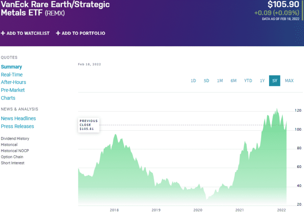
Task: Click the 2021 x-axis label
Action: coord(240,210)
